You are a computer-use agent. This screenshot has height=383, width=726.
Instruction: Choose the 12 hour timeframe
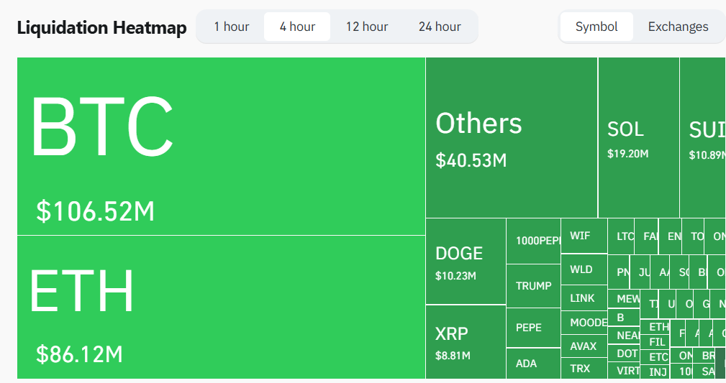(367, 27)
